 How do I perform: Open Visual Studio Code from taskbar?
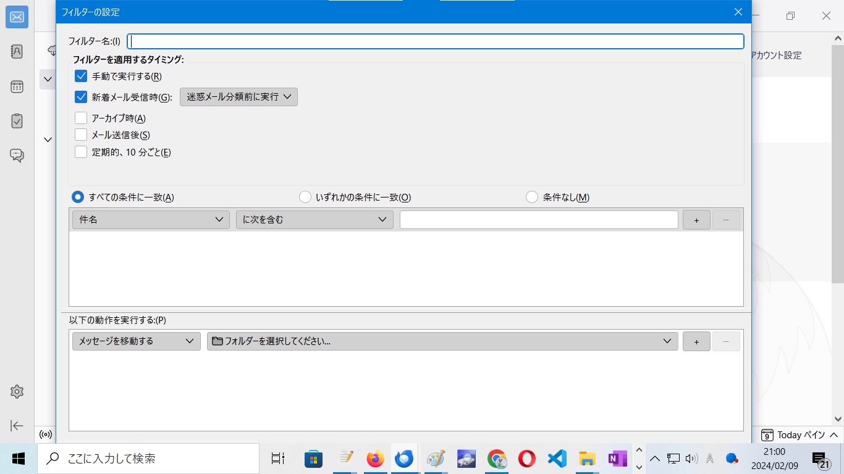click(x=557, y=459)
